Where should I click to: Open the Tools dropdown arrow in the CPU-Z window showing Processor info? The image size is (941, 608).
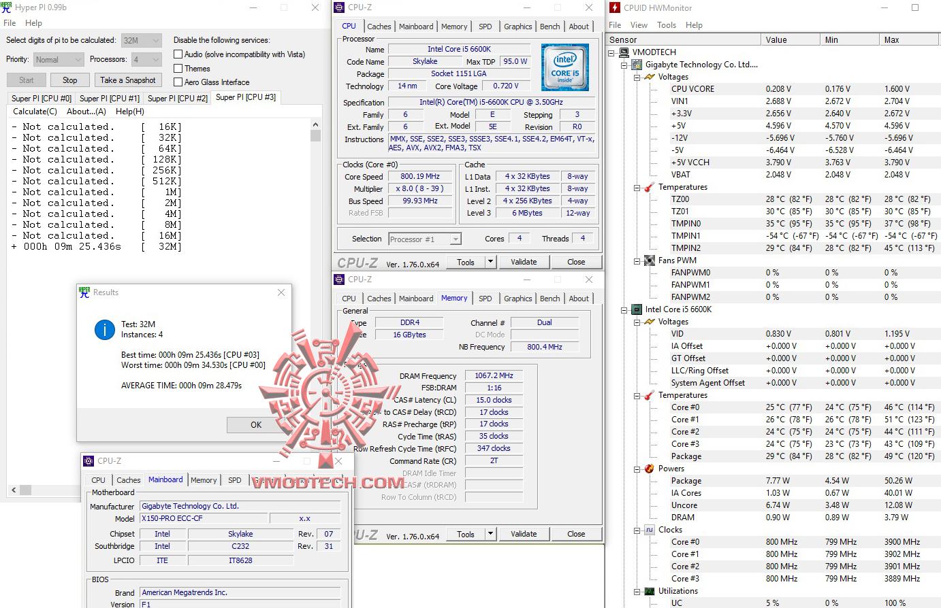490,262
